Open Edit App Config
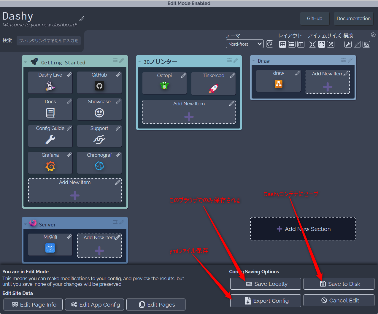 (95, 305)
